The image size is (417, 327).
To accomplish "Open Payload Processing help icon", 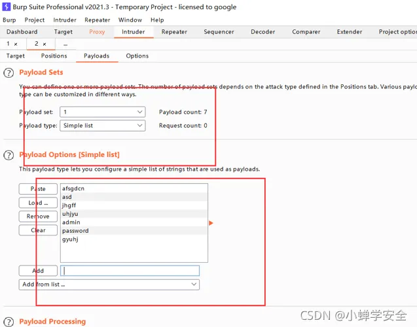I will tap(9, 322).
